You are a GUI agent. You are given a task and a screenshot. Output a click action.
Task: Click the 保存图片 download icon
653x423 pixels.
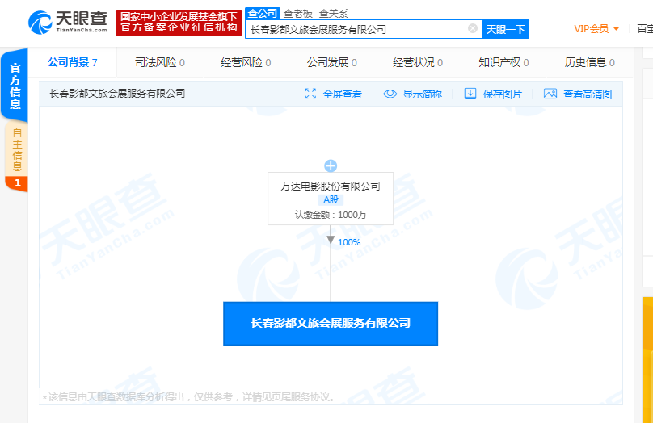tap(470, 94)
